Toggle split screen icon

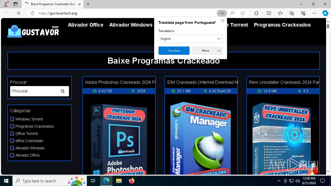point(269,13)
